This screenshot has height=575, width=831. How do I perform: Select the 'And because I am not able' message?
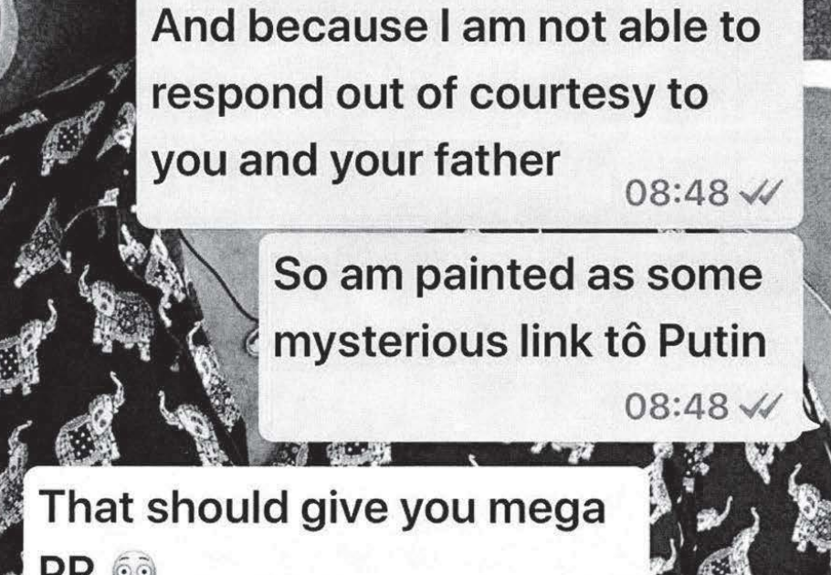(469, 112)
